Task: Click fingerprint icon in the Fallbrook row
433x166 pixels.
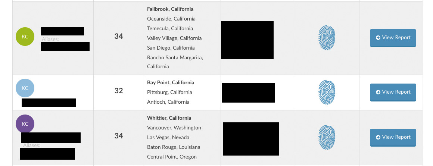Action: point(327,38)
